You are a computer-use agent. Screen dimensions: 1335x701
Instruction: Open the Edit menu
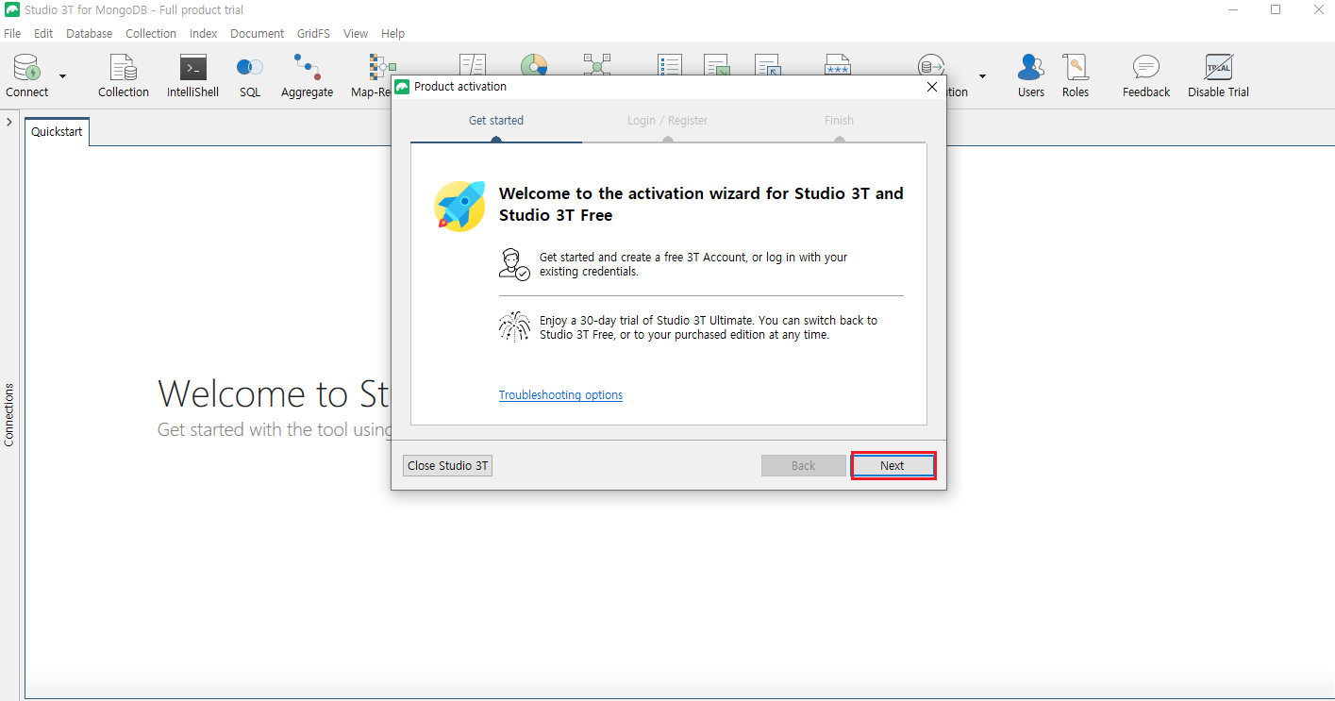(x=43, y=33)
